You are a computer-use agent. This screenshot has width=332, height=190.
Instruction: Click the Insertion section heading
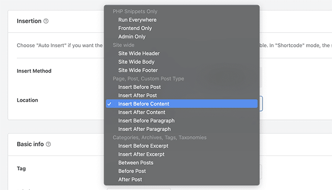[x=29, y=21]
